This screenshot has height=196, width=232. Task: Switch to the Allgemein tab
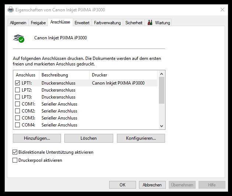(x=18, y=23)
